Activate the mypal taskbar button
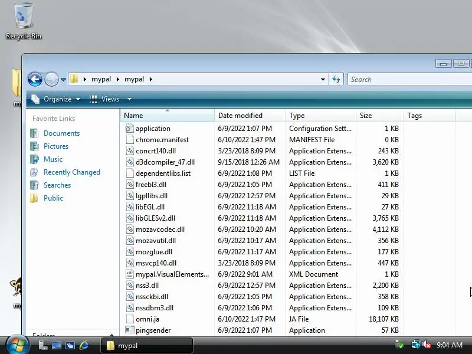Viewport: 472px width, 354px height. pos(146,346)
